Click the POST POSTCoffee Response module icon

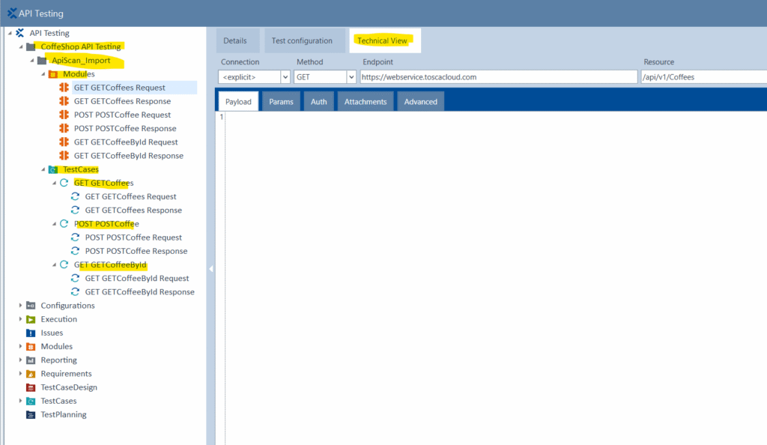pyautogui.click(x=65, y=128)
